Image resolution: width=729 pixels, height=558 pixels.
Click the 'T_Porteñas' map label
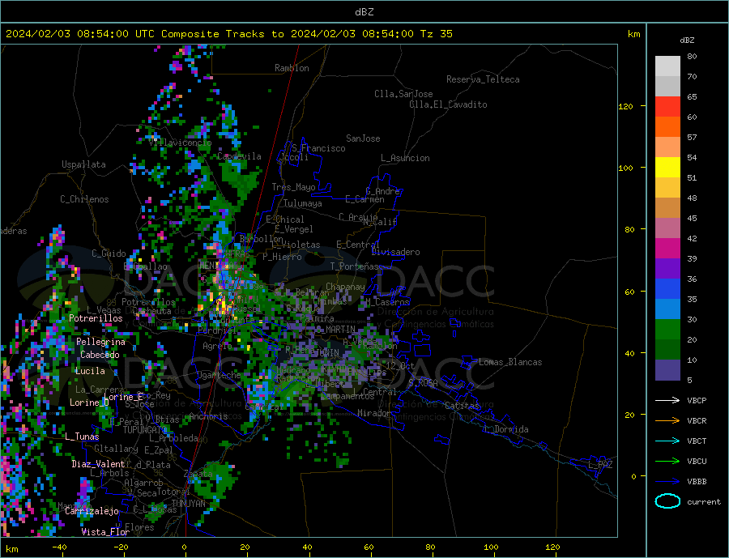pyautogui.click(x=354, y=266)
